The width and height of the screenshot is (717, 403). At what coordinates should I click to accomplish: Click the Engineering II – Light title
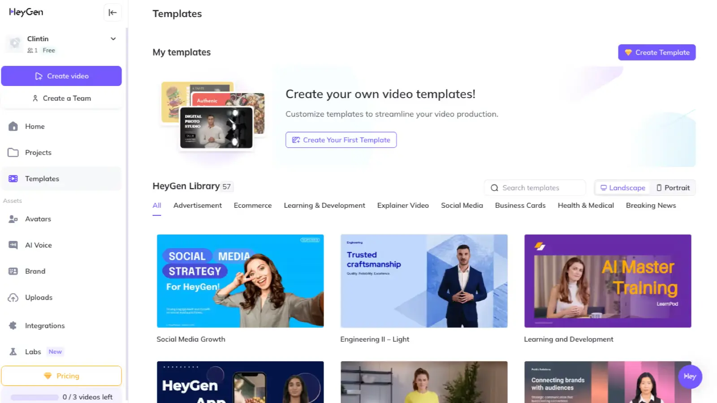pyautogui.click(x=375, y=339)
